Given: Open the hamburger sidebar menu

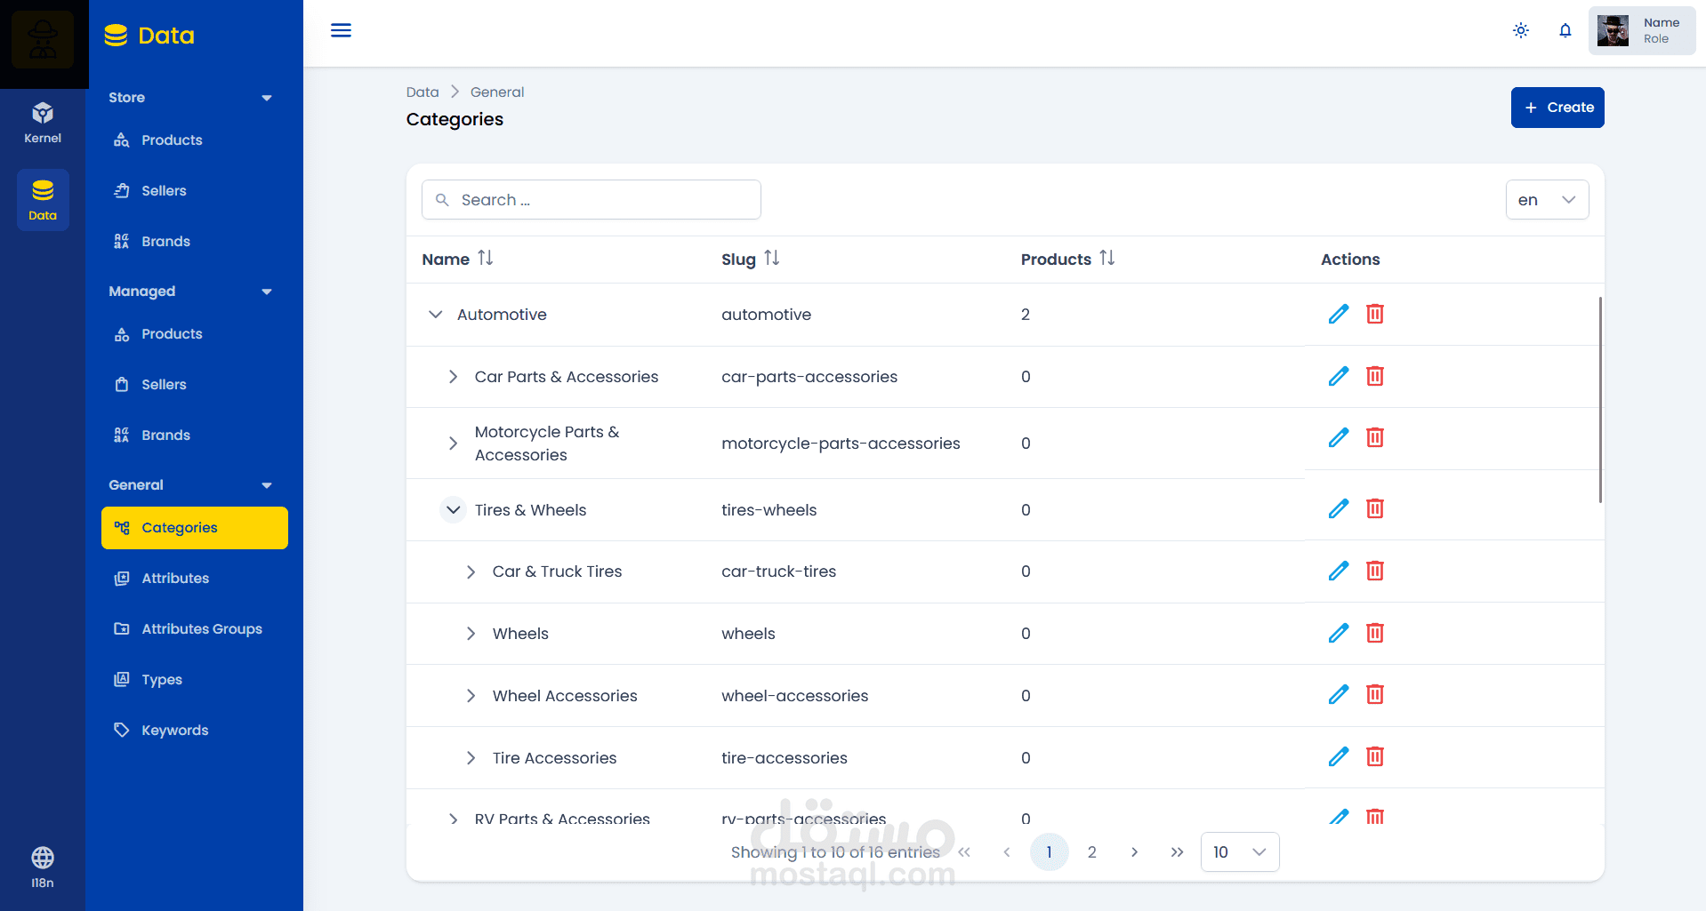Looking at the screenshot, I should (x=341, y=31).
